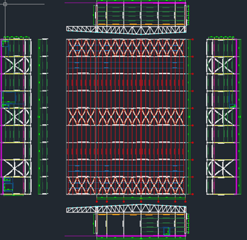Select the white roof truss below the plan

[126, 208]
